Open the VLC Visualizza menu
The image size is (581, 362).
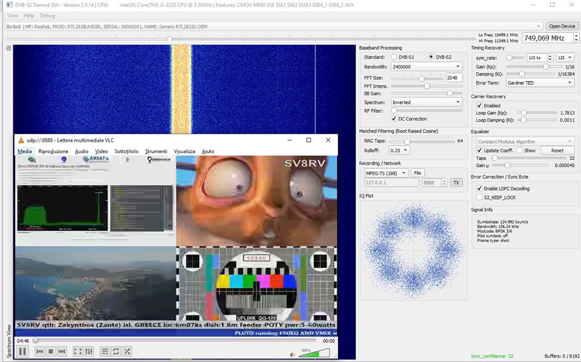pos(185,151)
